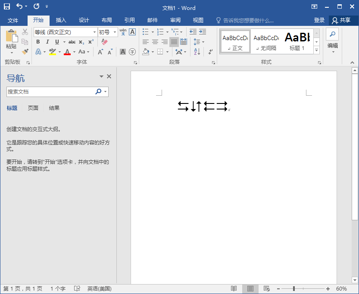
Task: Click the red font color swatch
Action: tap(67, 52)
